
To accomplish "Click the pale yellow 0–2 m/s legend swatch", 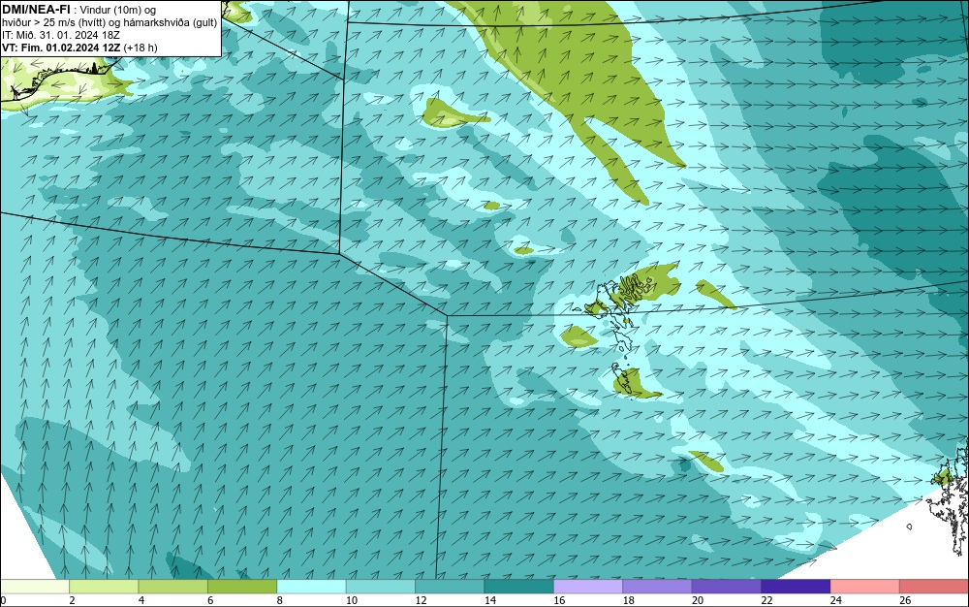I will [35, 587].
